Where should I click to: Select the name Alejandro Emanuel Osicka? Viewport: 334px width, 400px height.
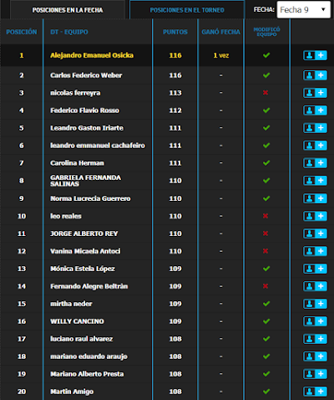(92, 55)
